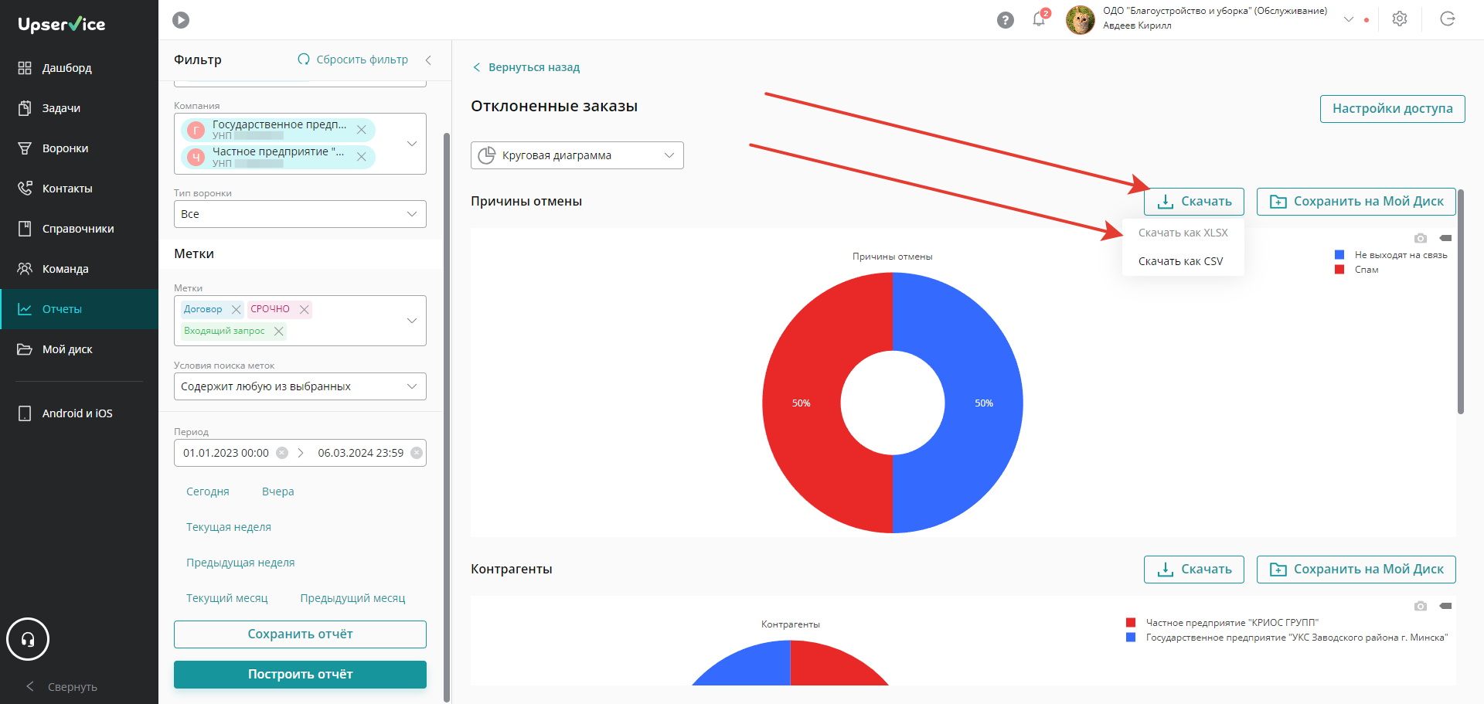Expand the Метки dropdown arrow
Image resolution: width=1484 pixels, height=704 pixels.
click(412, 321)
